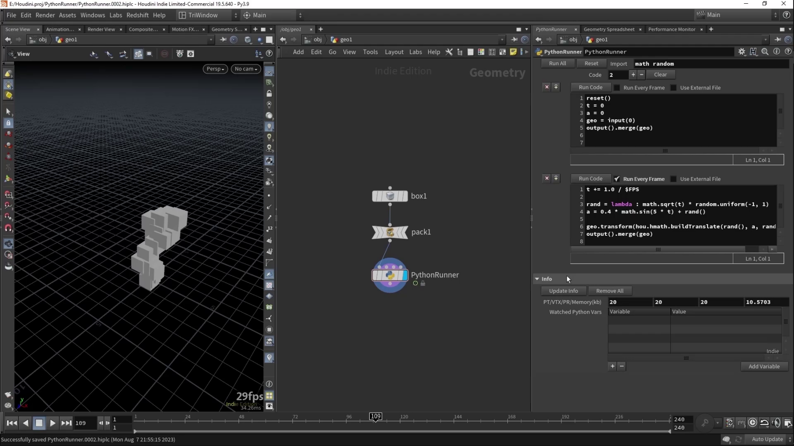Click the Import modules input field
This screenshot has height=446, width=794.
[x=710, y=64]
